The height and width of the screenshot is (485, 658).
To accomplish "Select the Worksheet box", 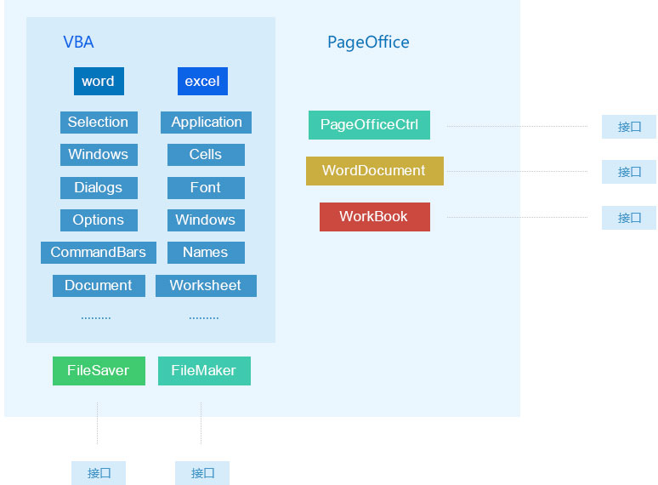I will point(206,286).
